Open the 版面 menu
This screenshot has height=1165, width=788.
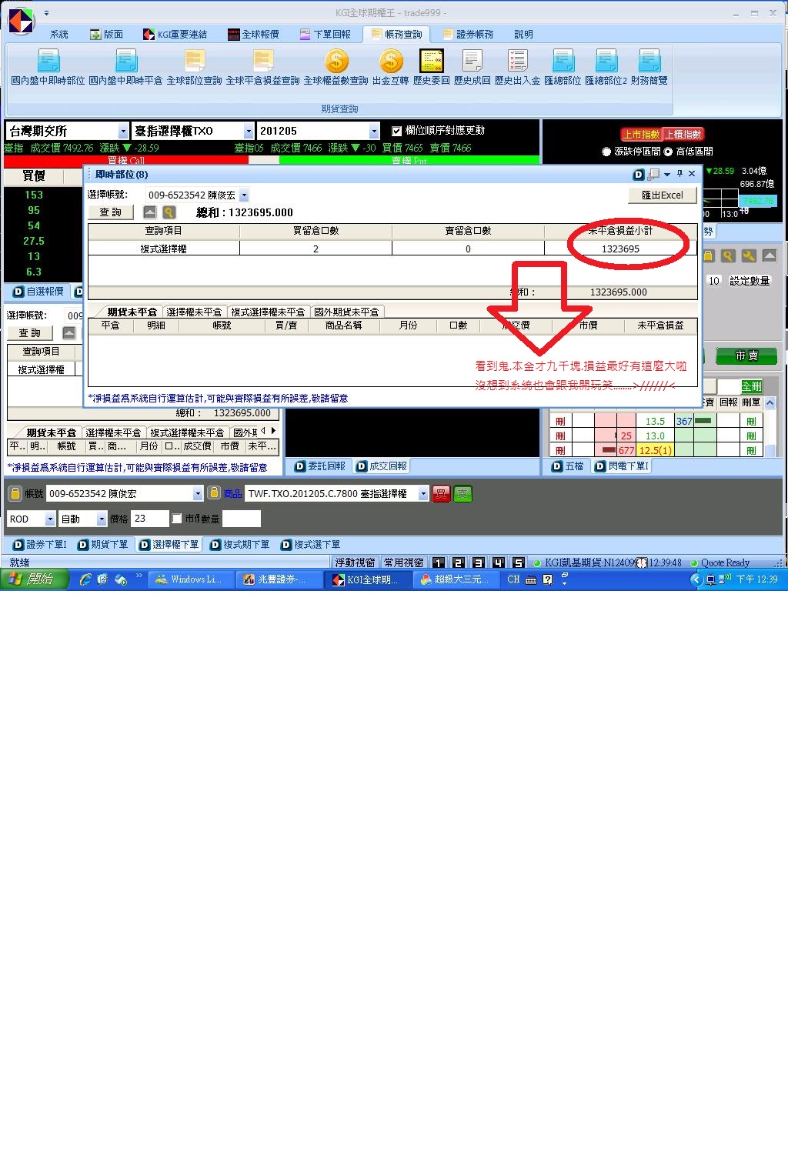pyautogui.click(x=107, y=35)
